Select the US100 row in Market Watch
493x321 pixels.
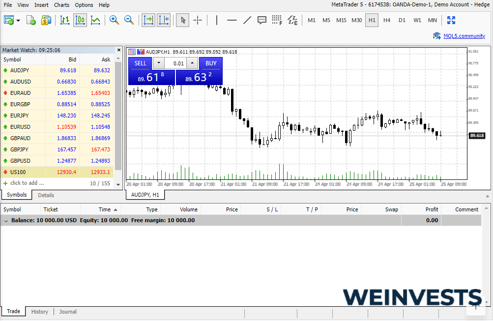[57, 172]
